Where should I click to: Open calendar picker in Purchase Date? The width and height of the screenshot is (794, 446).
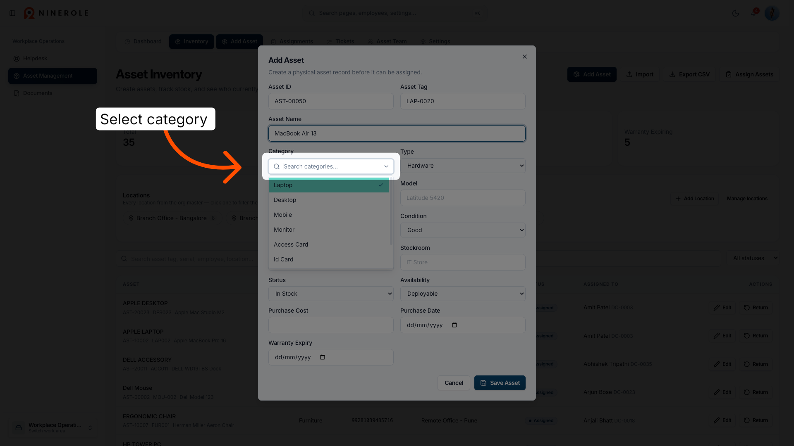[454, 325]
